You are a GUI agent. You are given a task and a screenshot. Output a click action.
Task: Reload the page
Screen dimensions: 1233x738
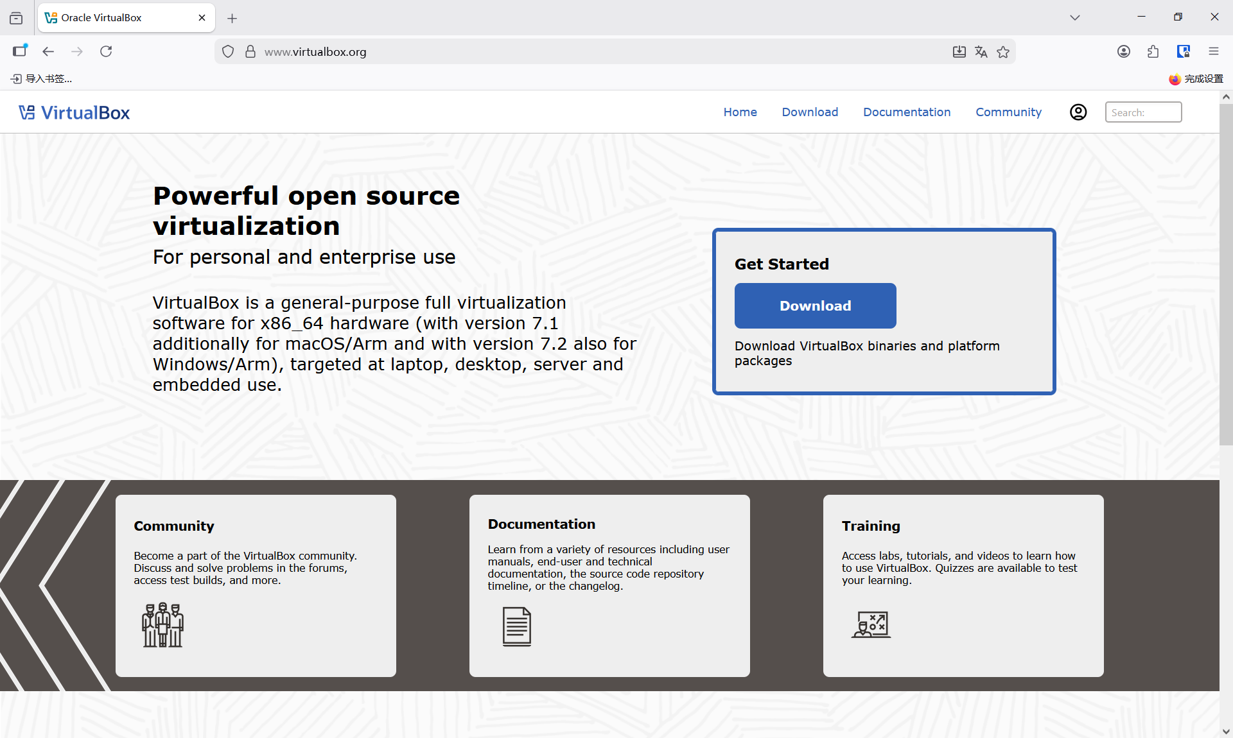pyautogui.click(x=106, y=51)
